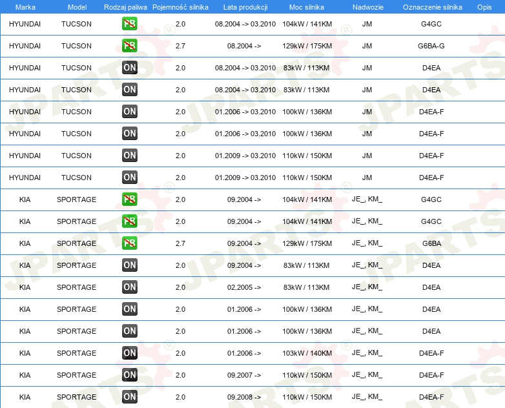Viewport: 505px width, 408px height.
Task: Click 129kW / 175KM in the Kia Sportage row
Action: [x=307, y=243]
